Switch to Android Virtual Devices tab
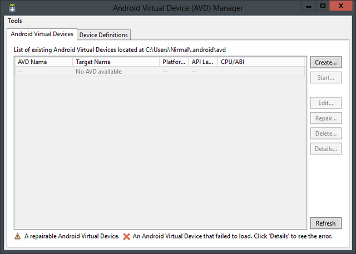 pyautogui.click(x=42, y=34)
